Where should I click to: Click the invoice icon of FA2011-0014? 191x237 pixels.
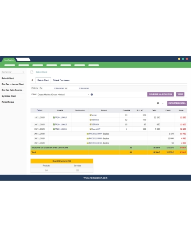(x=54, y=118)
